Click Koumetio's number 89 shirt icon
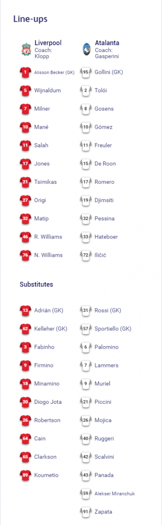Screen dimensions: 162x525 (26, 475)
